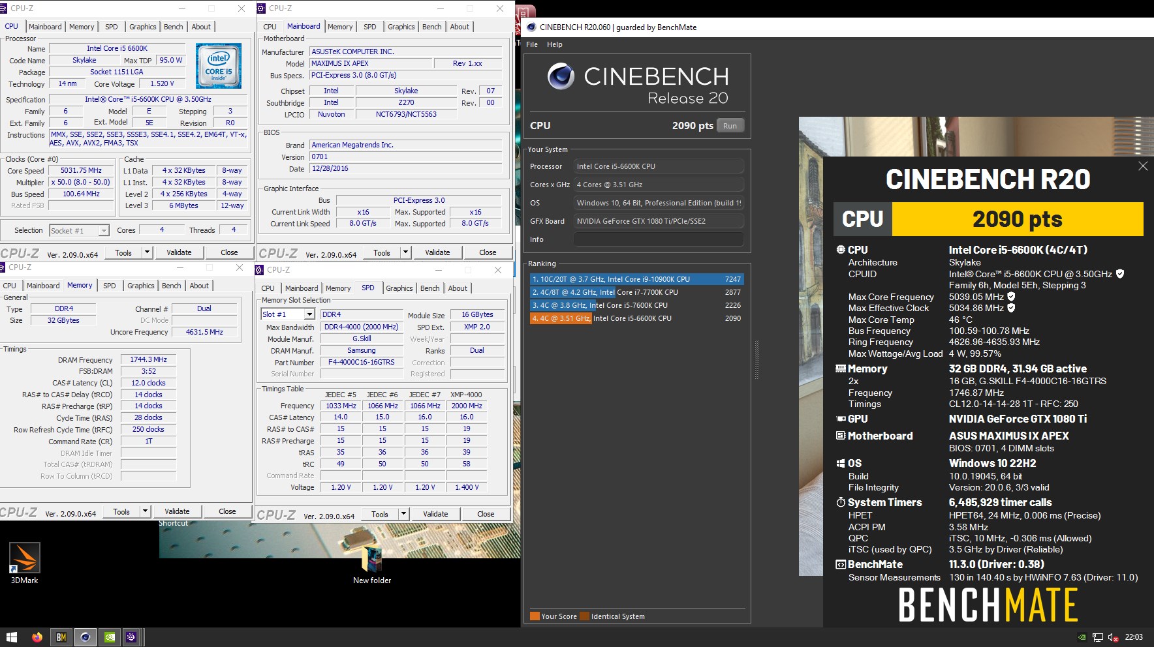Select the i9-10900K ranking row
The image size is (1154, 647).
tap(636, 279)
